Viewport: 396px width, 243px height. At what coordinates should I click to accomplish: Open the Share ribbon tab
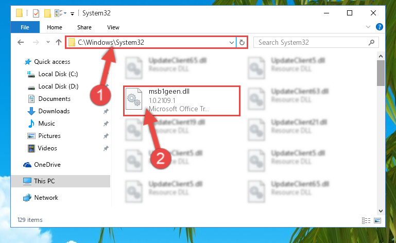click(x=84, y=27)
